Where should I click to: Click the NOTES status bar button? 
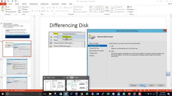(x=119, y=91)
